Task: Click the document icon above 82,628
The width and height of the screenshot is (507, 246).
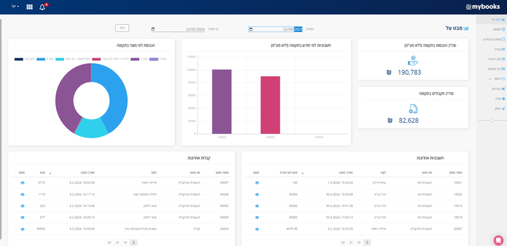Action: click(x=413, y=109)
